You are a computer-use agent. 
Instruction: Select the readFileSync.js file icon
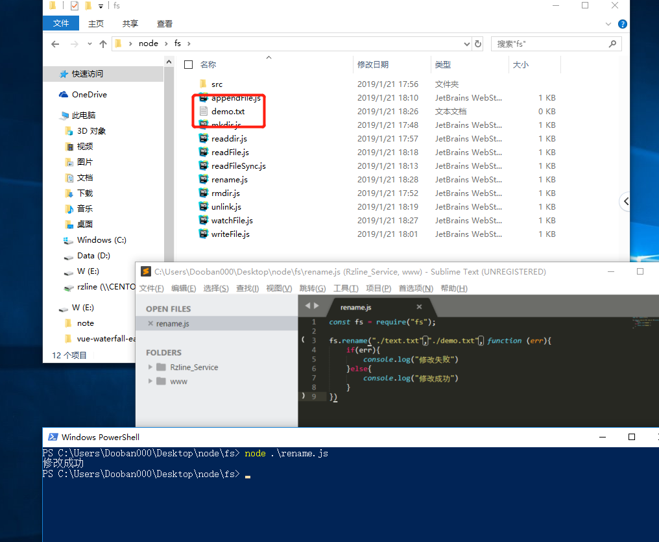click(x=204, y=166)
